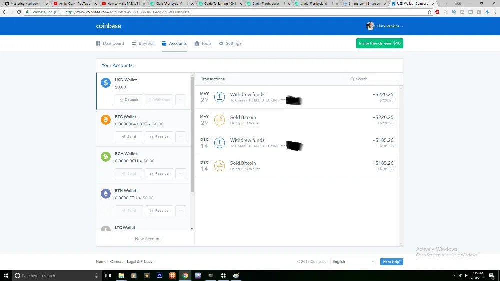Click the Dec 14 Sold Bitcoin exchange icon

coord(219,166)
